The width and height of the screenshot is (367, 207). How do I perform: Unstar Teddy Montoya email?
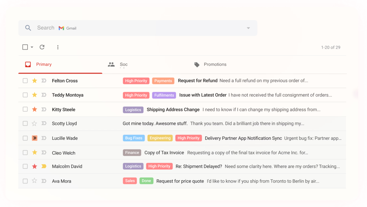click(34, 95)
